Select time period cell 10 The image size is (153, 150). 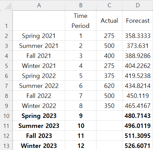pyautogui.click(x=80, y=126)
